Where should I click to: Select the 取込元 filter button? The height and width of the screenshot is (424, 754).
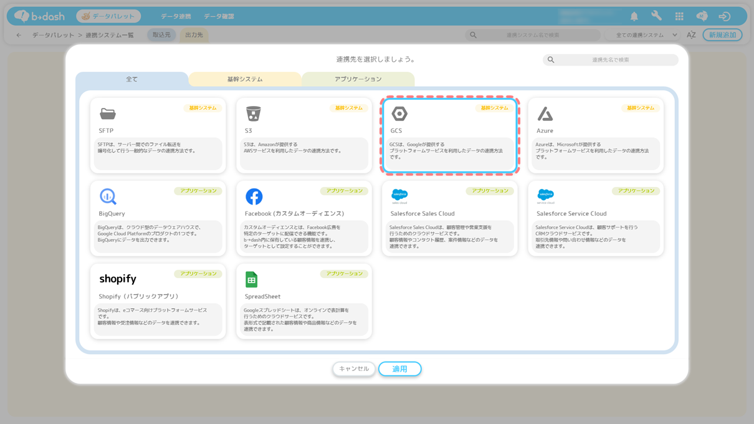click(161, 35)
